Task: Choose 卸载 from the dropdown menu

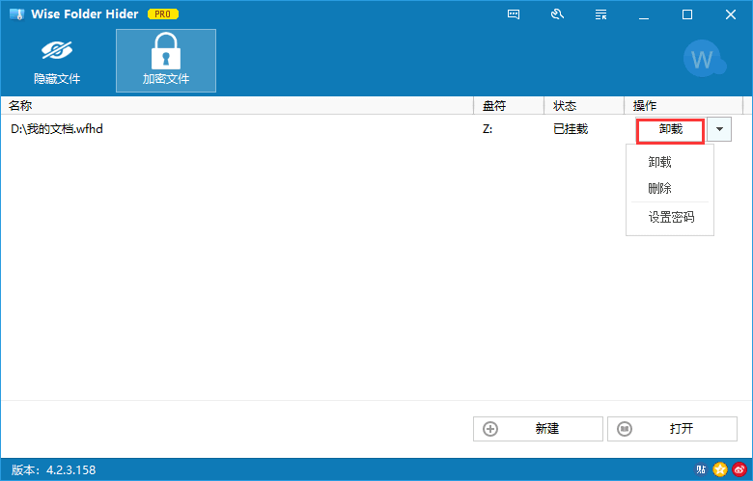Action: [x=669, y=162]
